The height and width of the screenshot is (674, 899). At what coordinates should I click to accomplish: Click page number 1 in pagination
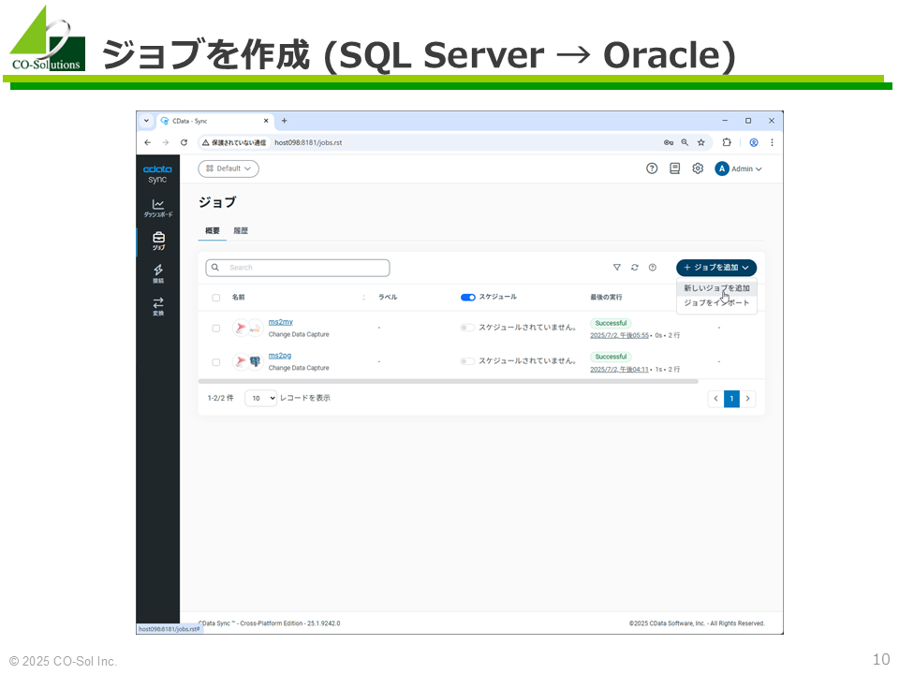[731, 399]
